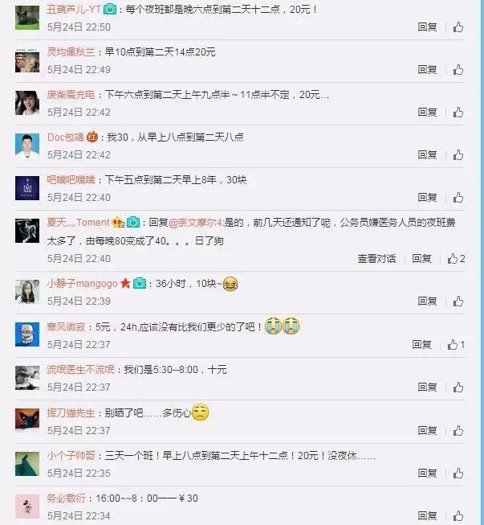The width and height of the screenshot is (484, 525).
Task: Open 查看对话 on 夏天灬Toment's reply
Action: point(376,259)
